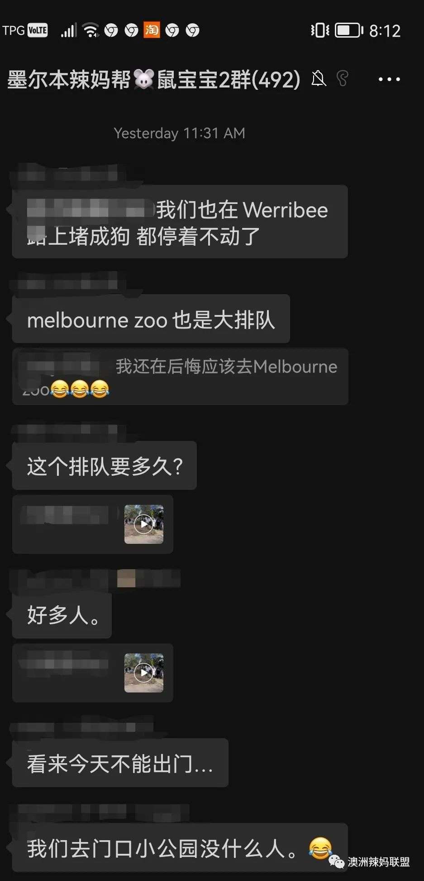Screen dimensions: 424x881
Task: Tap the message 'melbourne zoo 也是大排队'
Action: 151,319
